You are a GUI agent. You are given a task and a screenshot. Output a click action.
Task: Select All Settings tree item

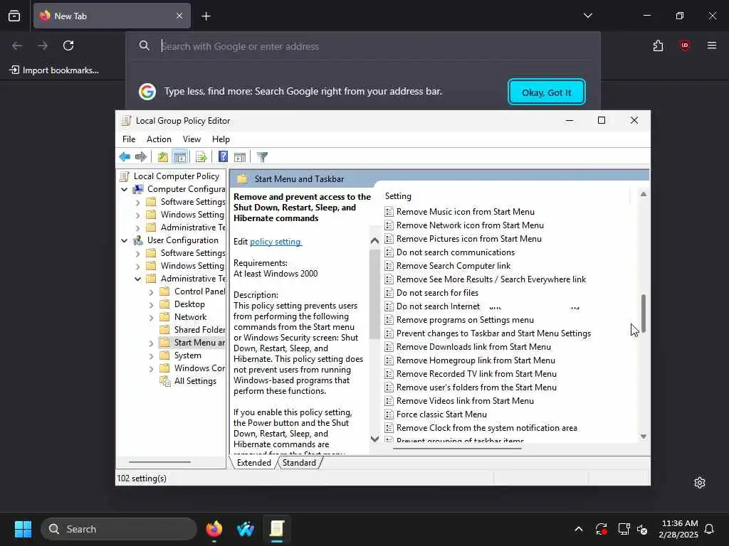(195, 381)
